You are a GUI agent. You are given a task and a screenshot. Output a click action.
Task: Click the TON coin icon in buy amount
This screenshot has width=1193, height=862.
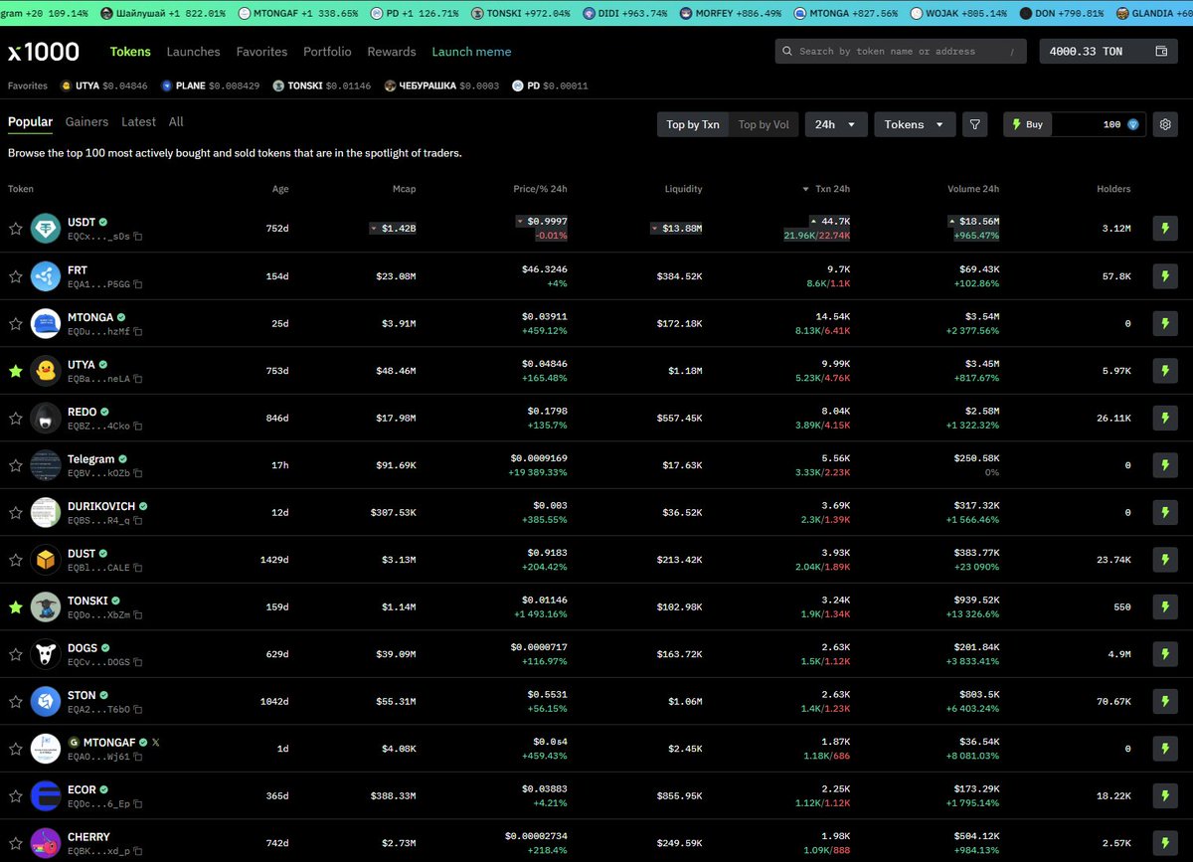(x=1133, y=124)
